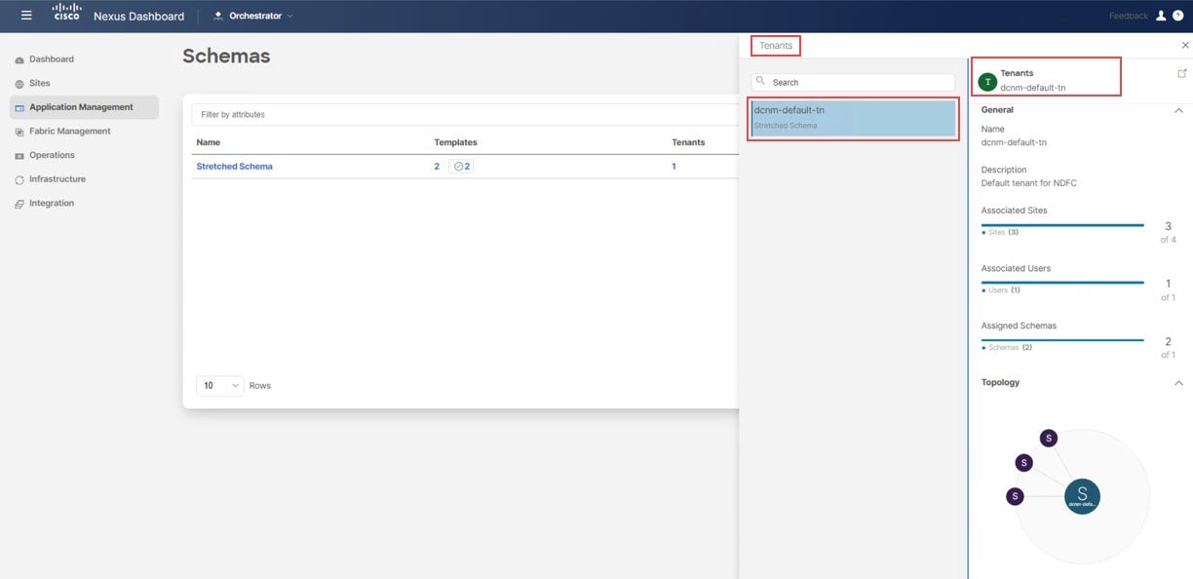
Task: Open the user profile icon menu
Action: point(1161,16)
